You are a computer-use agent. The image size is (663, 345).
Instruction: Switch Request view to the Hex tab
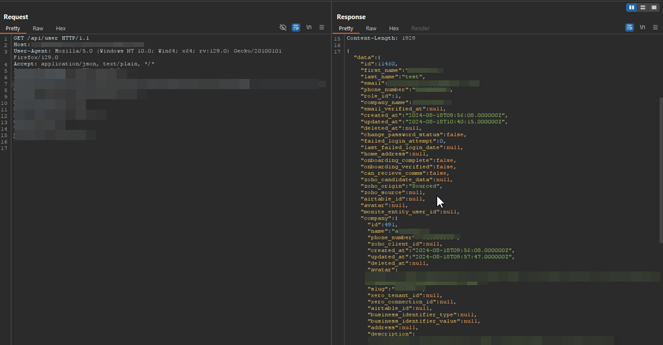(x=61, y=29)
